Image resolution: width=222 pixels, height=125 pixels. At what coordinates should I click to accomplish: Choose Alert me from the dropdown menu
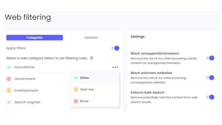(x=95, y=89)
